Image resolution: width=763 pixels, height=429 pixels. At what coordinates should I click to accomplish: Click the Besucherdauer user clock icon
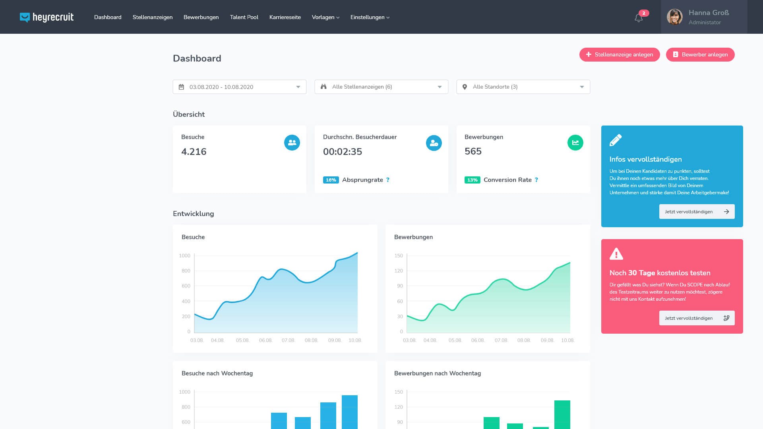434,143
